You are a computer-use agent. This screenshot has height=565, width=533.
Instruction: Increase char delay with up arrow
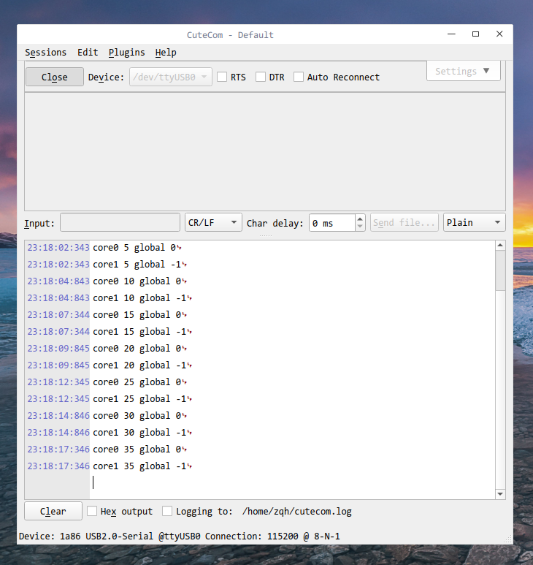point(360,219)
